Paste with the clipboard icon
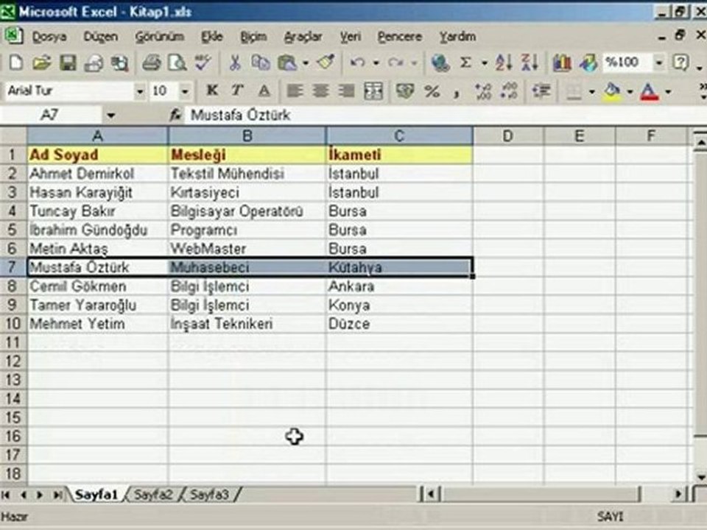Image resolution: width=707 pixels, height=530 pixels. click(287, 63)
